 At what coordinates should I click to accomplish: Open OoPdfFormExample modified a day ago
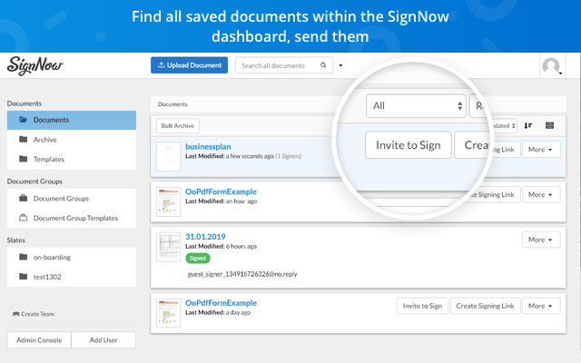[x=221, y=303]
